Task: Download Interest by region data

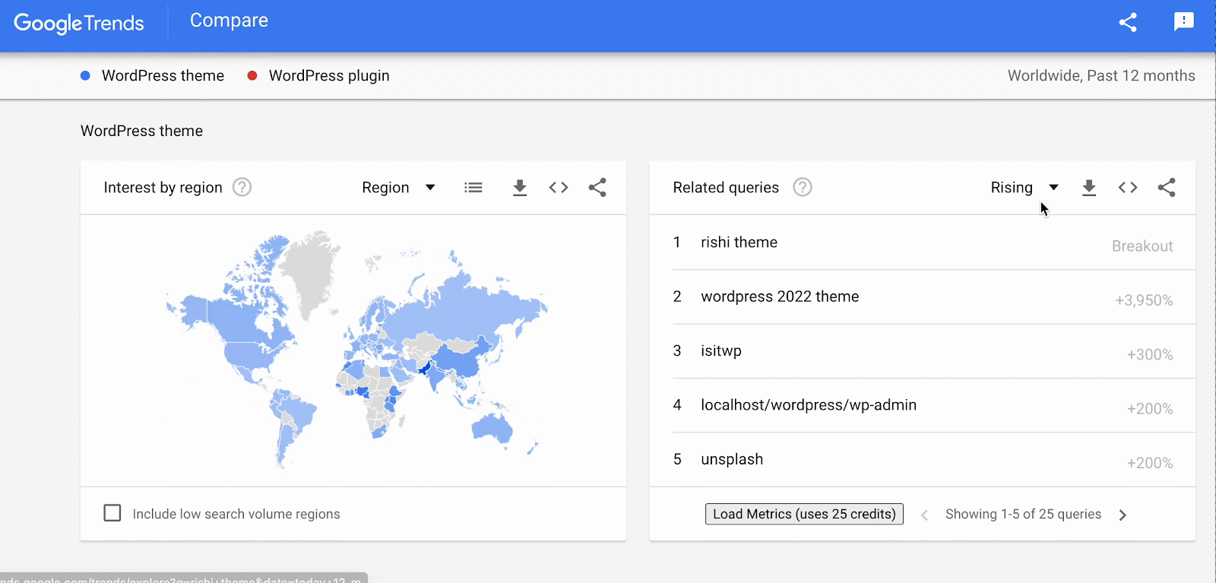Action: [x=520, y=188]
